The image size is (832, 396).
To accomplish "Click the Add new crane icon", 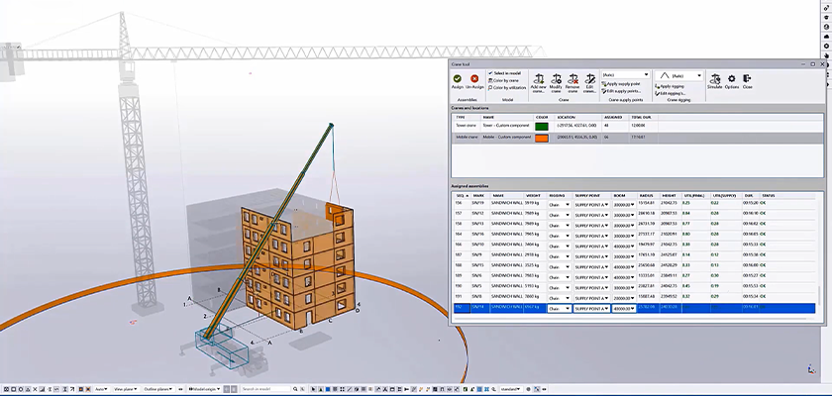I will (x=538, y=78).
